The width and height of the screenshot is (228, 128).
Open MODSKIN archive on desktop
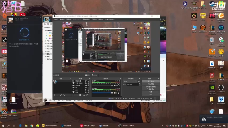pos(13,113)
